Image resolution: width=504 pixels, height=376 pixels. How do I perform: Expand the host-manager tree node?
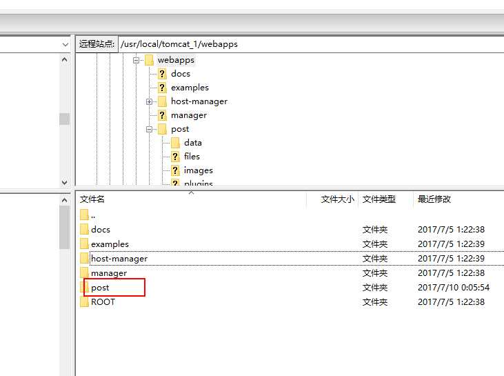[149, 101]
